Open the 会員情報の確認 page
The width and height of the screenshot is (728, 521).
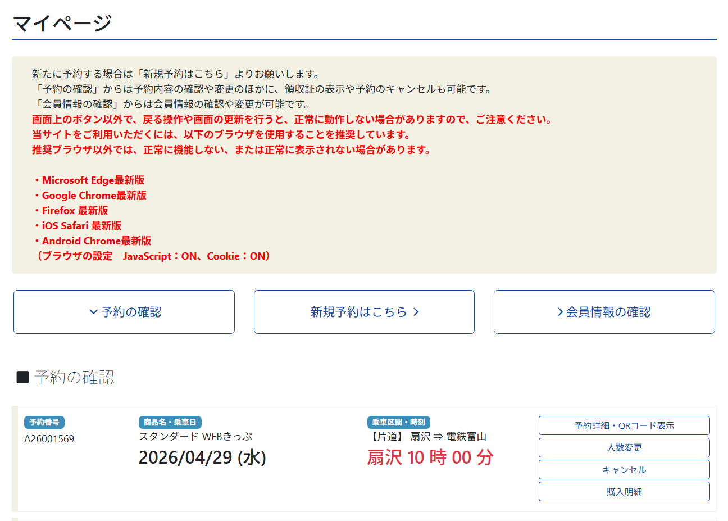point(604,312)
